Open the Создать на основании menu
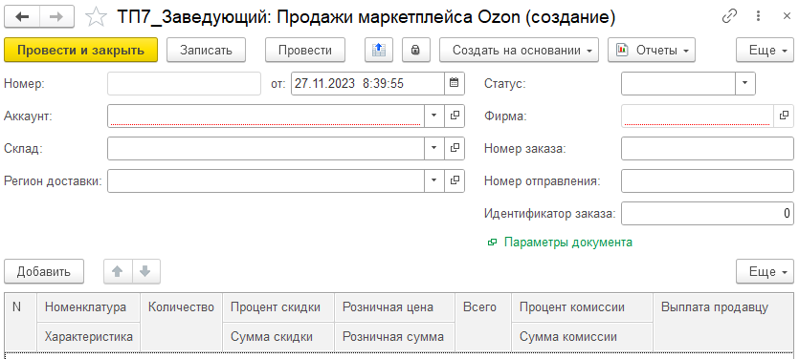This screenshot has height=359, width=799. coord(519,50)
